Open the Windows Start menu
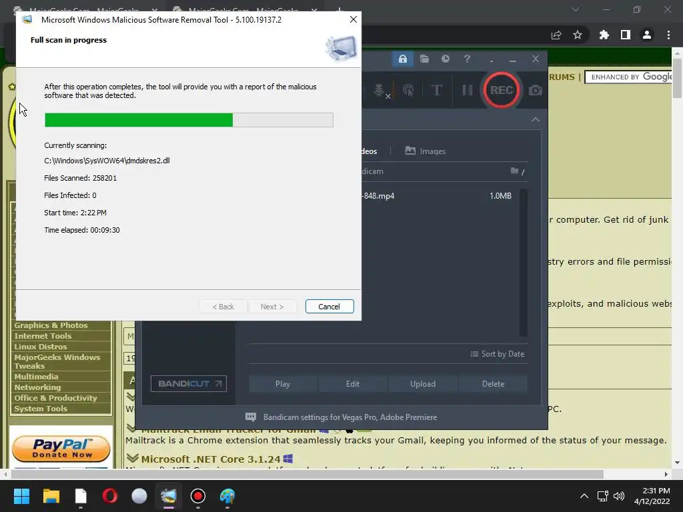Screen dimensions: 683x512 click(x=21, y=496)
